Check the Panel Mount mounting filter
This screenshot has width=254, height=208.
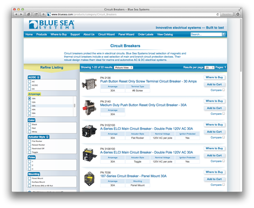30,178
